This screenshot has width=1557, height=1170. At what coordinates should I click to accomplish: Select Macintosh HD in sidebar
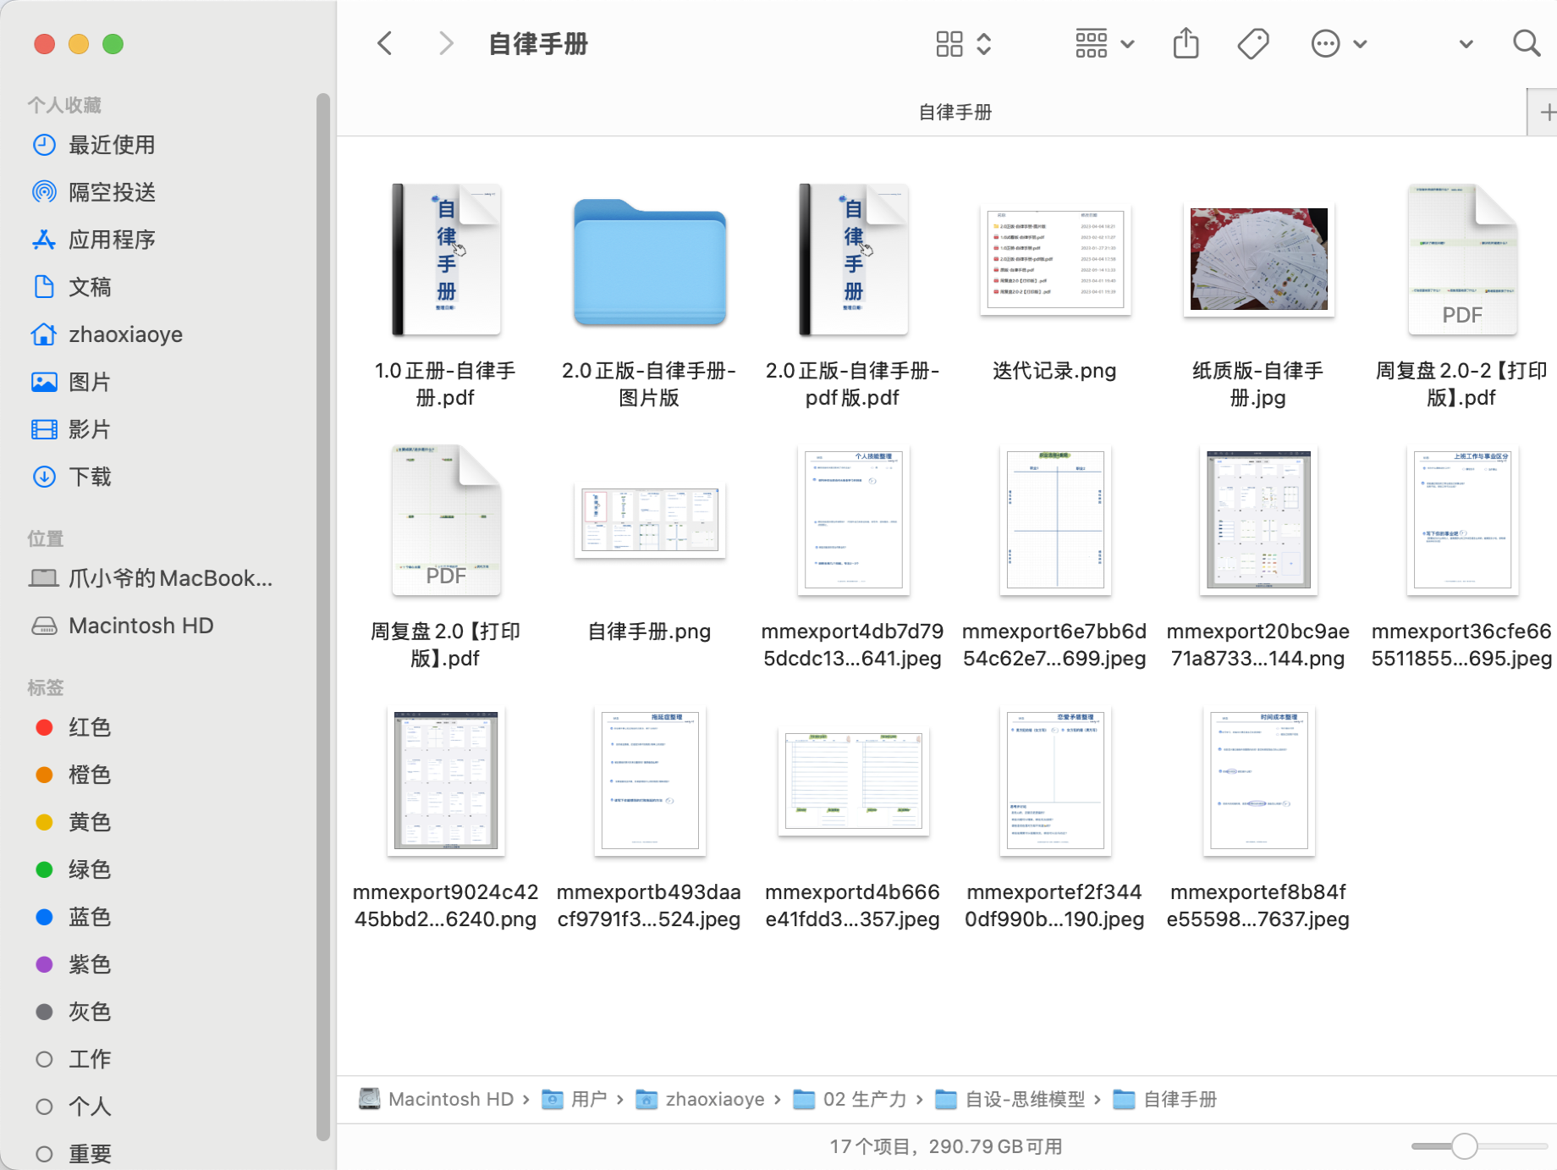click(x=140, y=626)
